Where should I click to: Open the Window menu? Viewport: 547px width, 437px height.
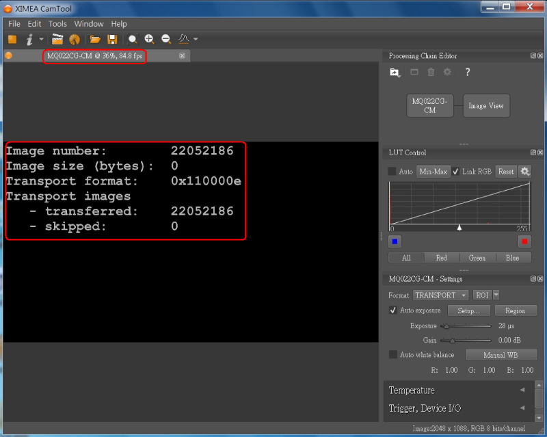[89, 24]
